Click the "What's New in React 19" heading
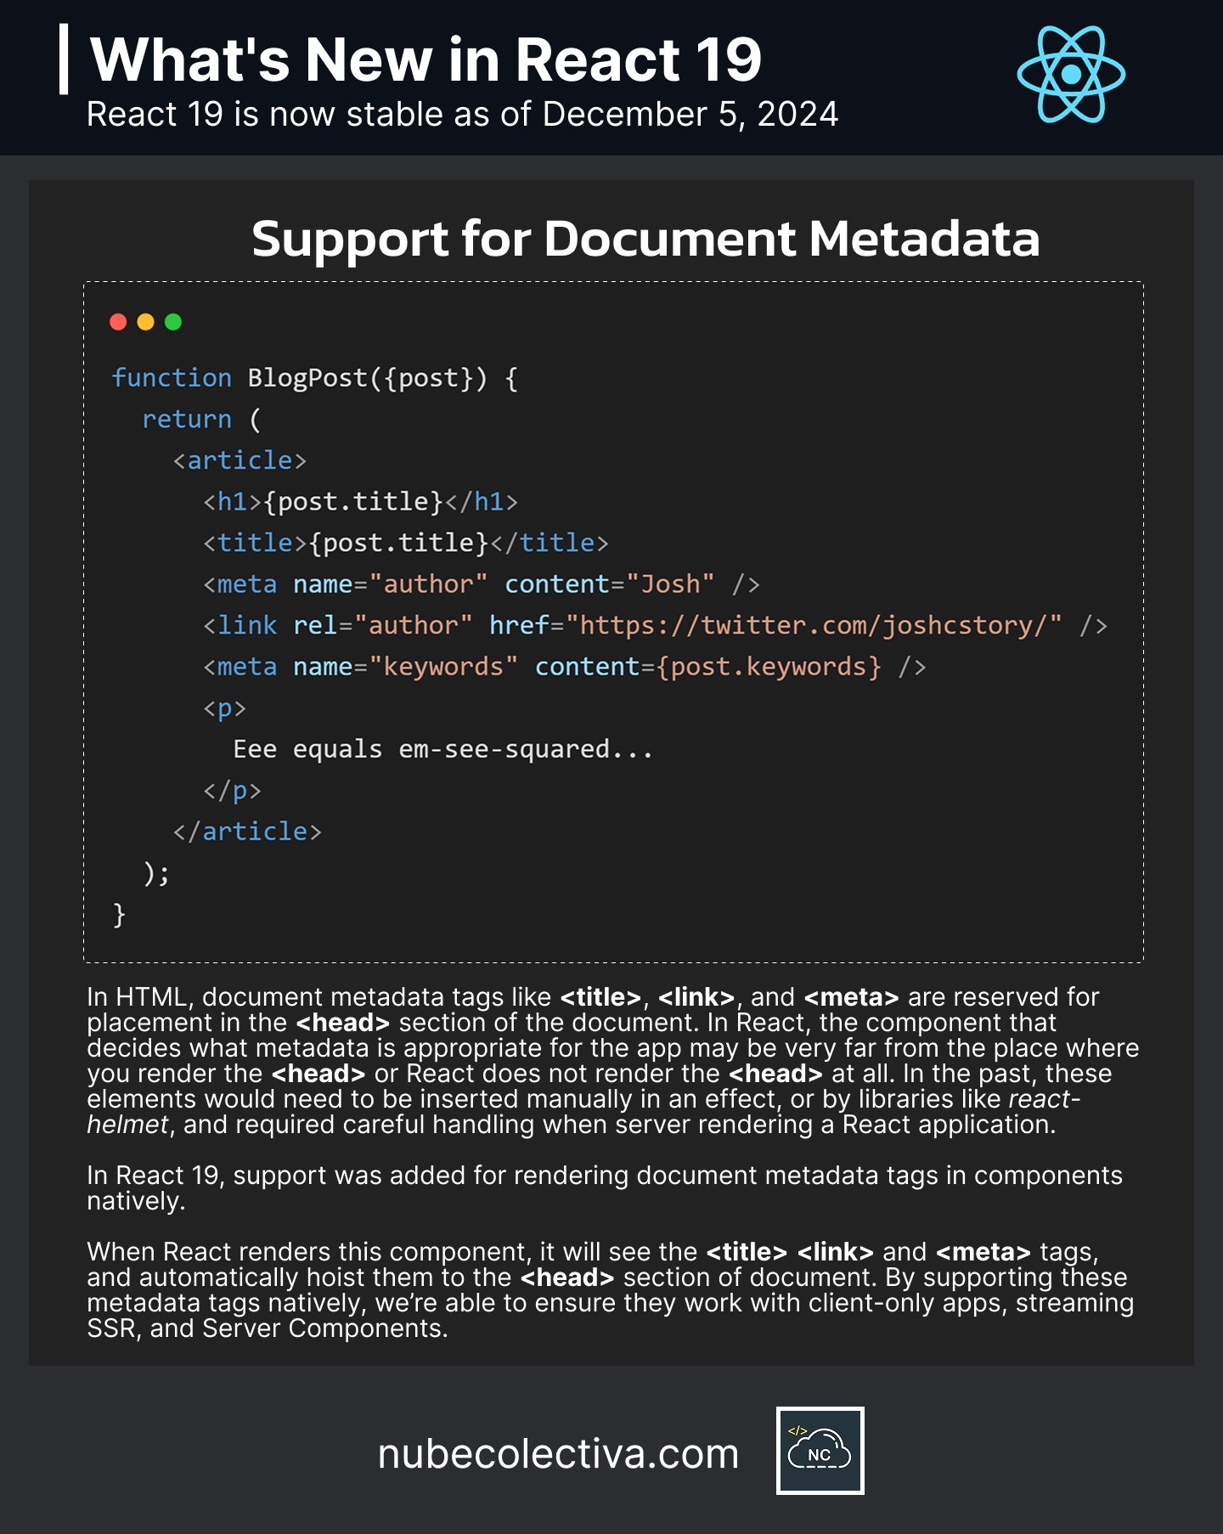1223x1534 pixels. tap(426, 59)
